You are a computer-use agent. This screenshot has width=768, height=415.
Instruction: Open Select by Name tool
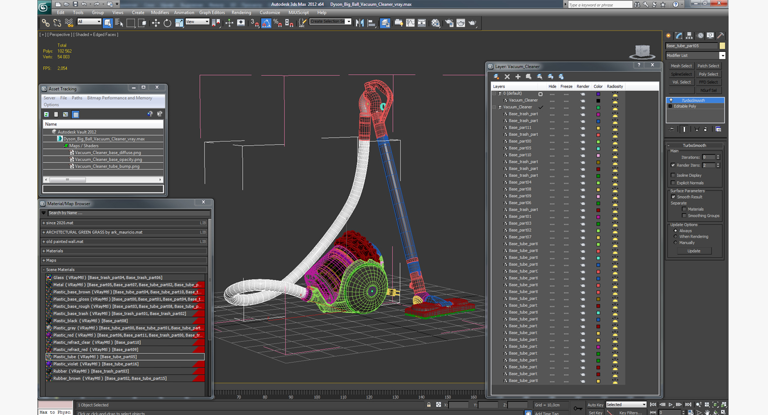(x=119, y=23)
